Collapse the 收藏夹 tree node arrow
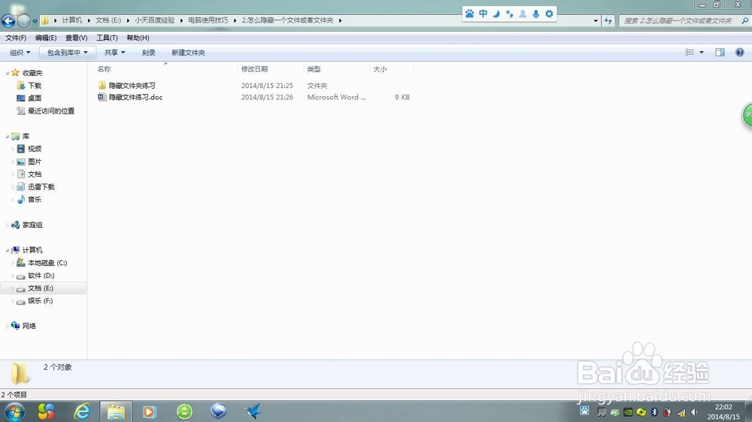The image size is (752, 422). coord(8,73)
